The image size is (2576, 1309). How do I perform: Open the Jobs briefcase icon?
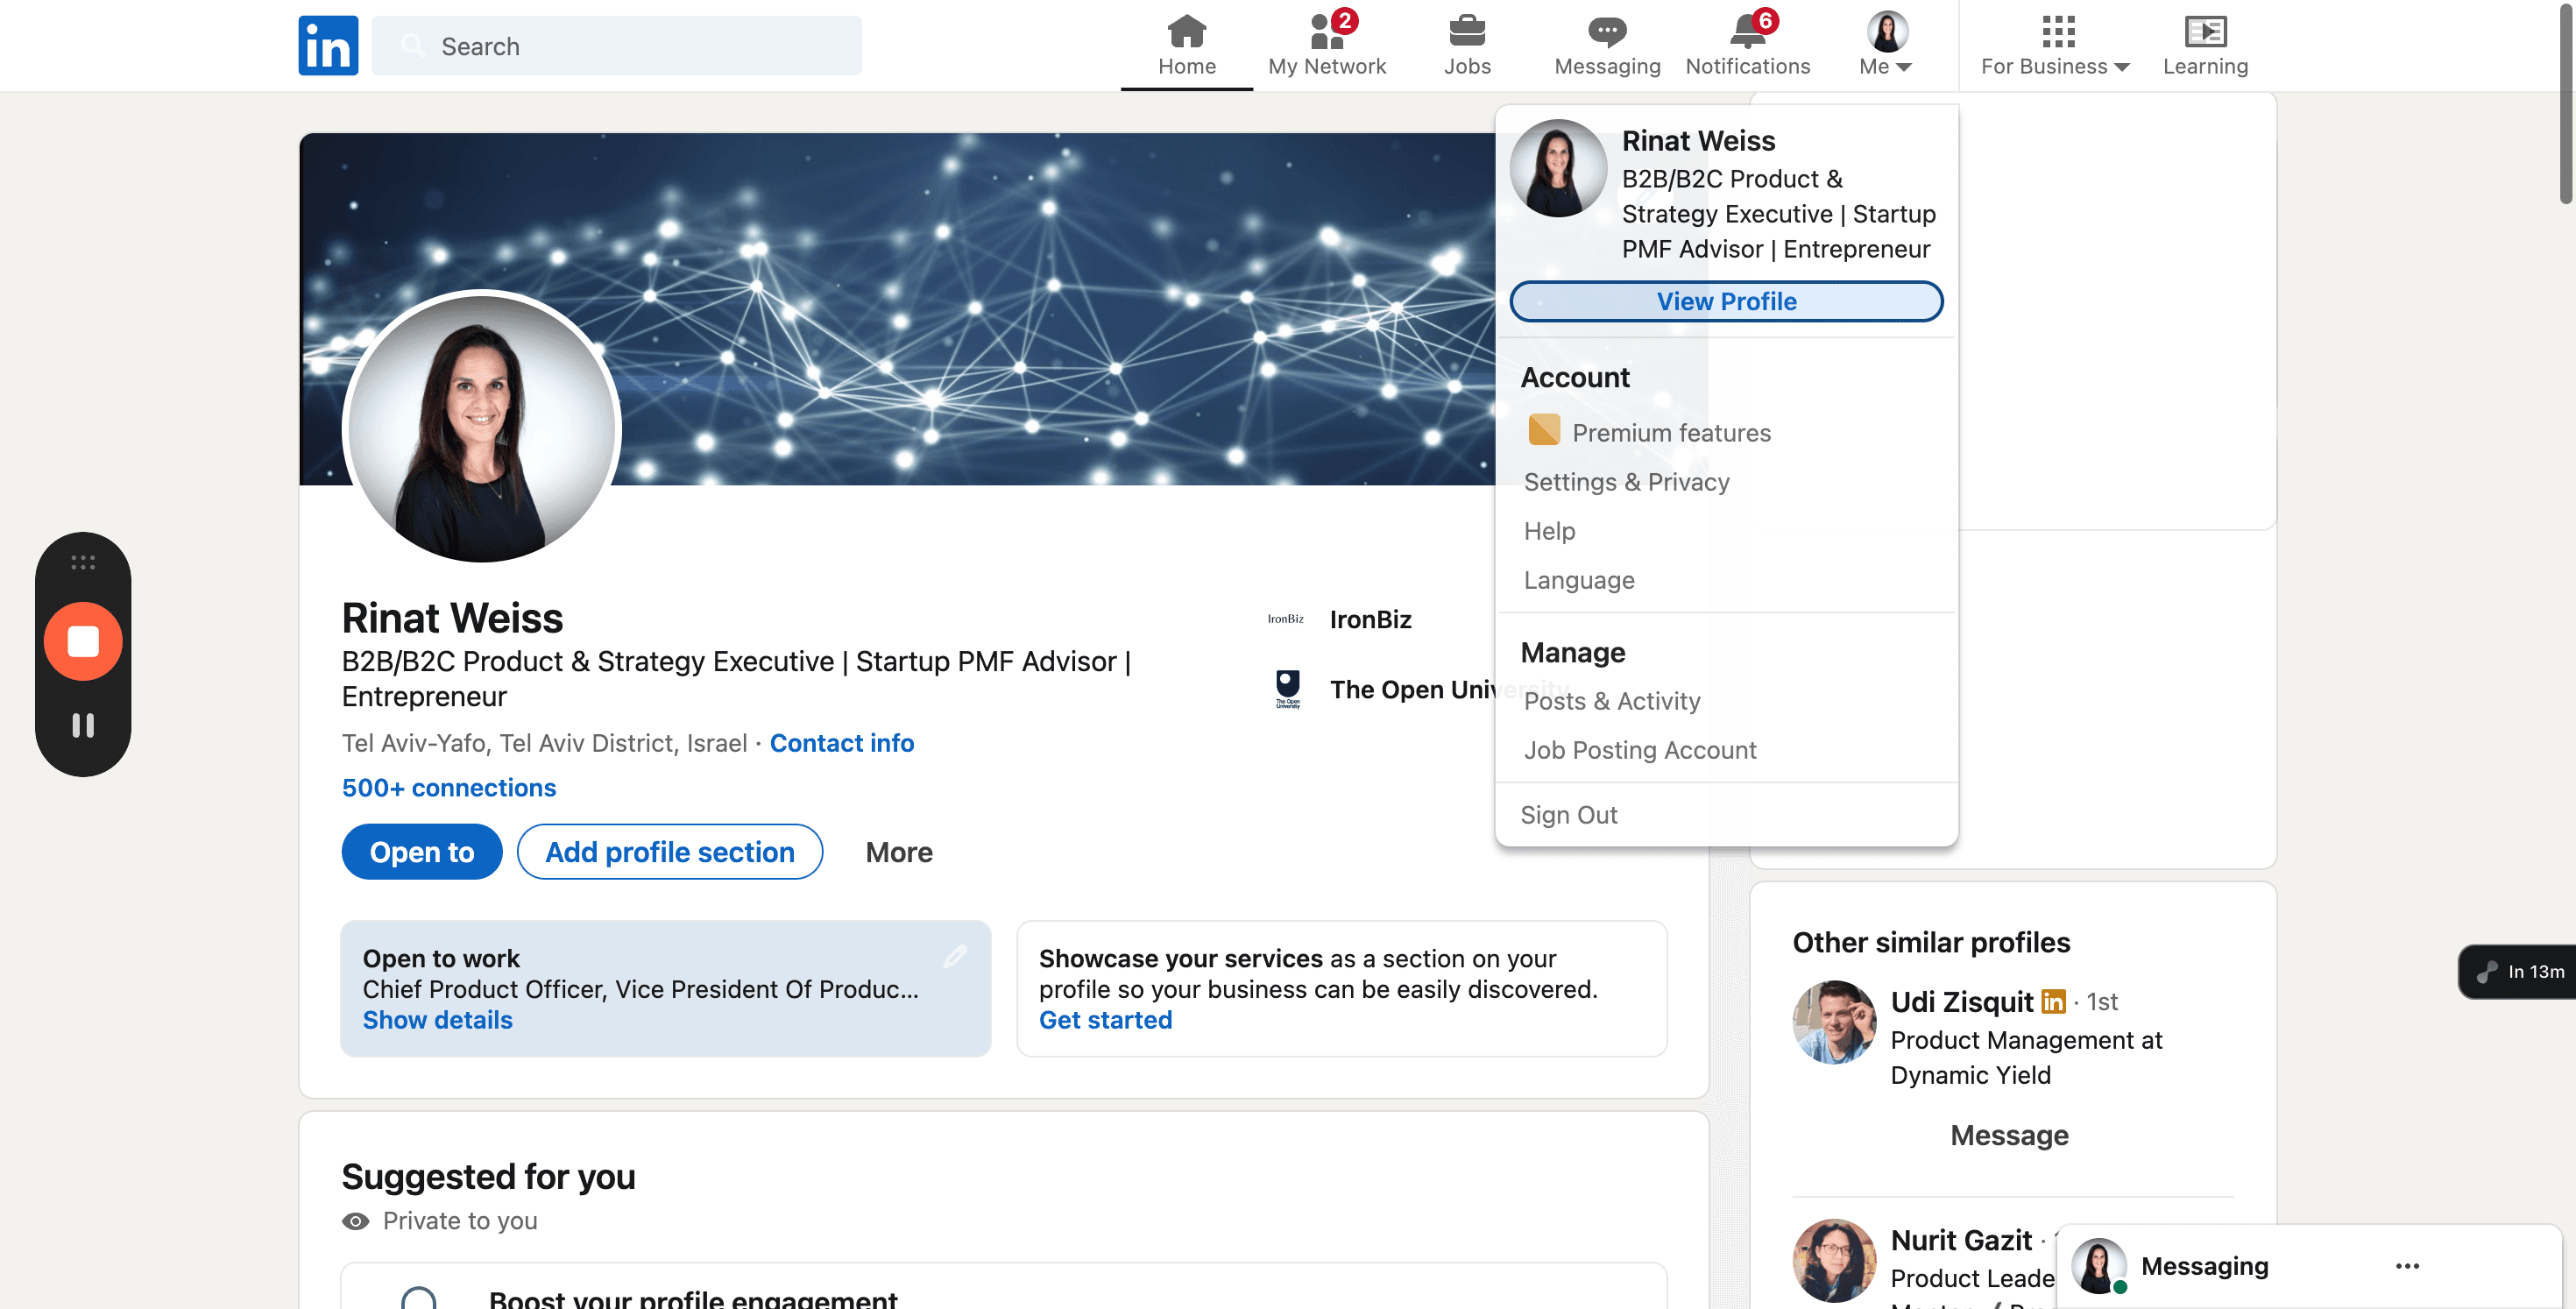(x=1467, y=31)
